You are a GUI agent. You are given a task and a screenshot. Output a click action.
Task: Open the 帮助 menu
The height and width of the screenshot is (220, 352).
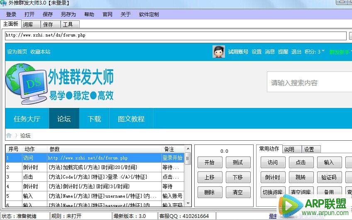pos(89,15)
